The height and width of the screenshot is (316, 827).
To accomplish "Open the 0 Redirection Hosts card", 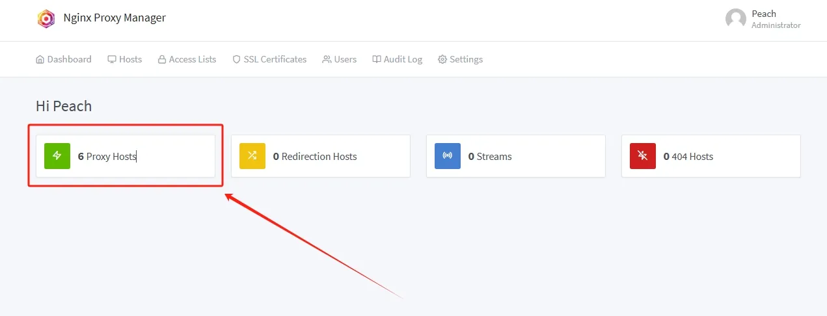I will pos(321,156).
